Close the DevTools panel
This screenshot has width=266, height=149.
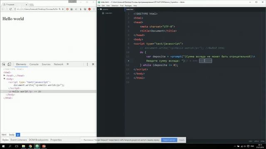(x=93, y=64)
